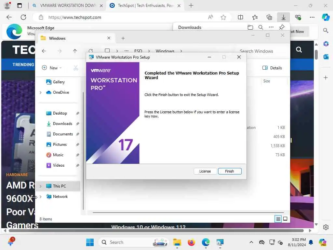
Task: Click the Size column header
Action: (x=267, y=81)
